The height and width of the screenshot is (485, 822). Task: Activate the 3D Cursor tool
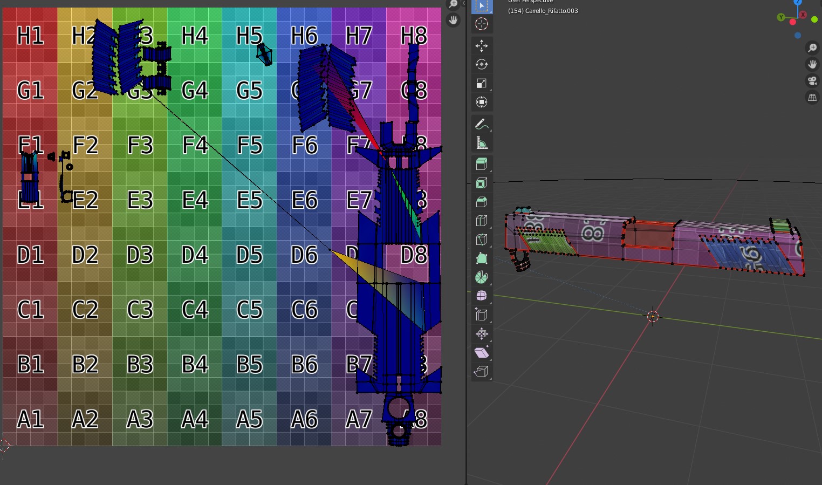(482, 24)
